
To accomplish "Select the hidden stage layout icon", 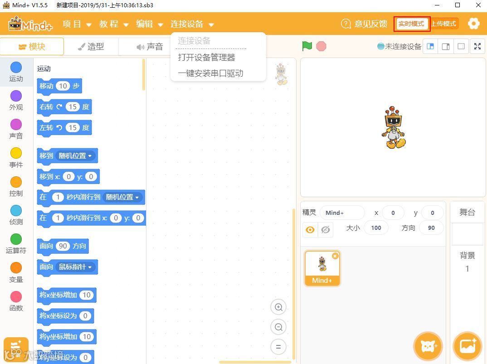I will (x=461, y=47).
